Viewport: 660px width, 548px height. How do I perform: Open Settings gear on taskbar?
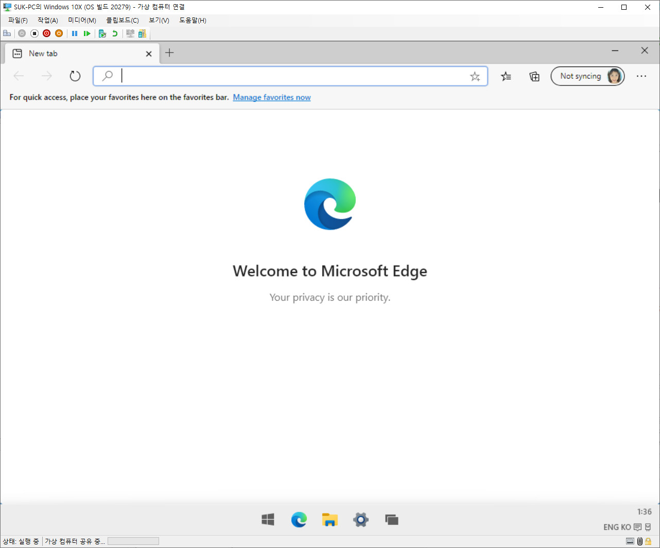click(361, 520)
